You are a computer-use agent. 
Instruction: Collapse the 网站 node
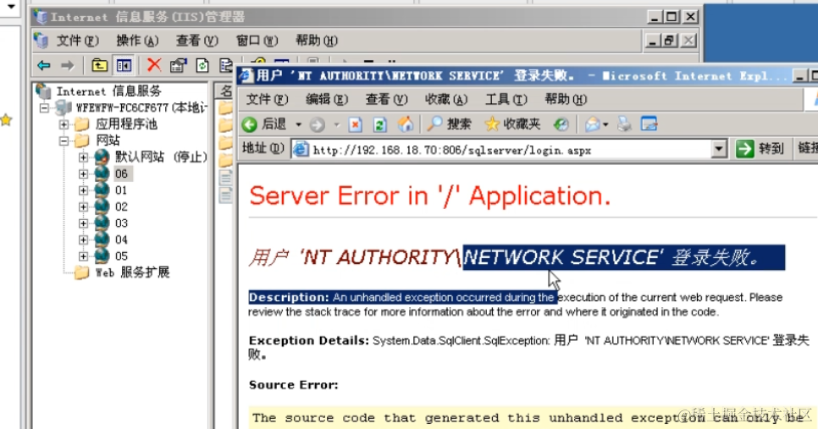[64, 140]
